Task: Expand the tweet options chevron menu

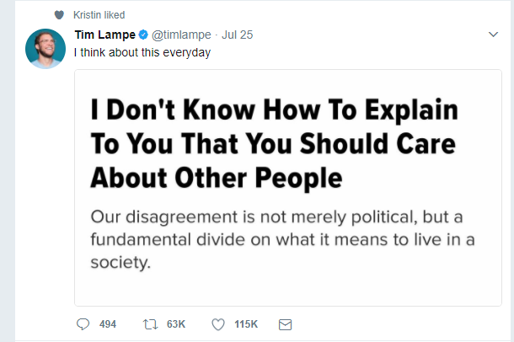Action: click(495, 35)
